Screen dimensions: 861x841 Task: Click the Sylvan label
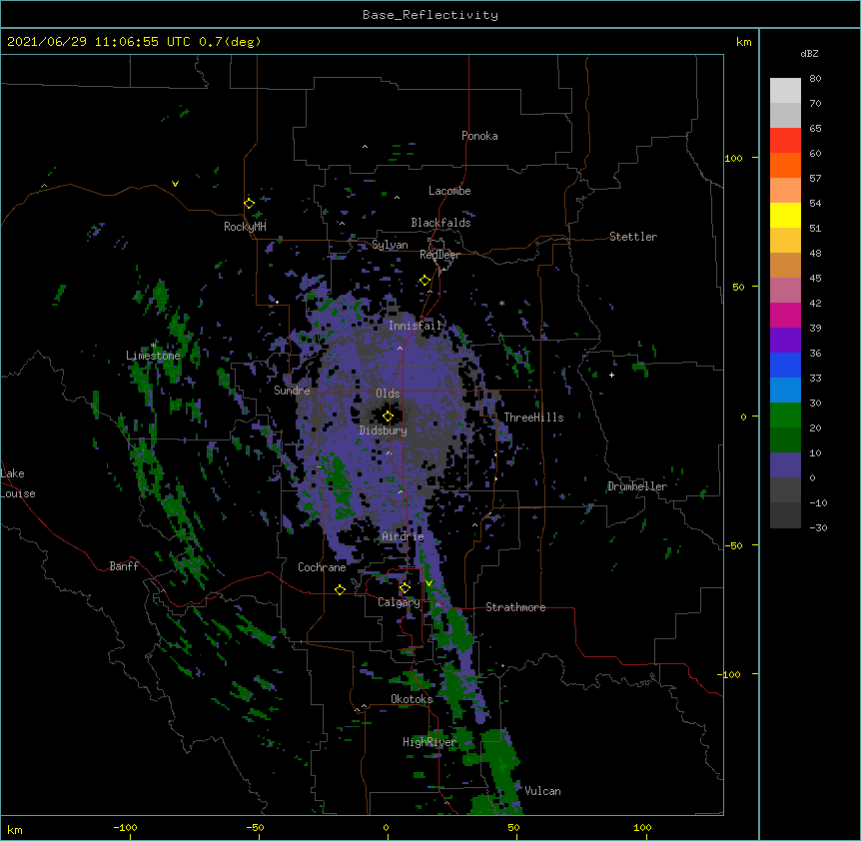pos(390,245)
